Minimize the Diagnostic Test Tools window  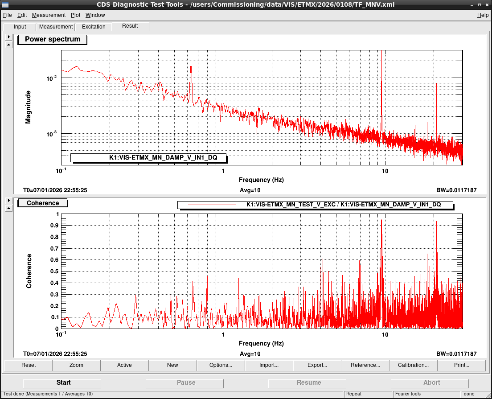[x=472, y=5]
